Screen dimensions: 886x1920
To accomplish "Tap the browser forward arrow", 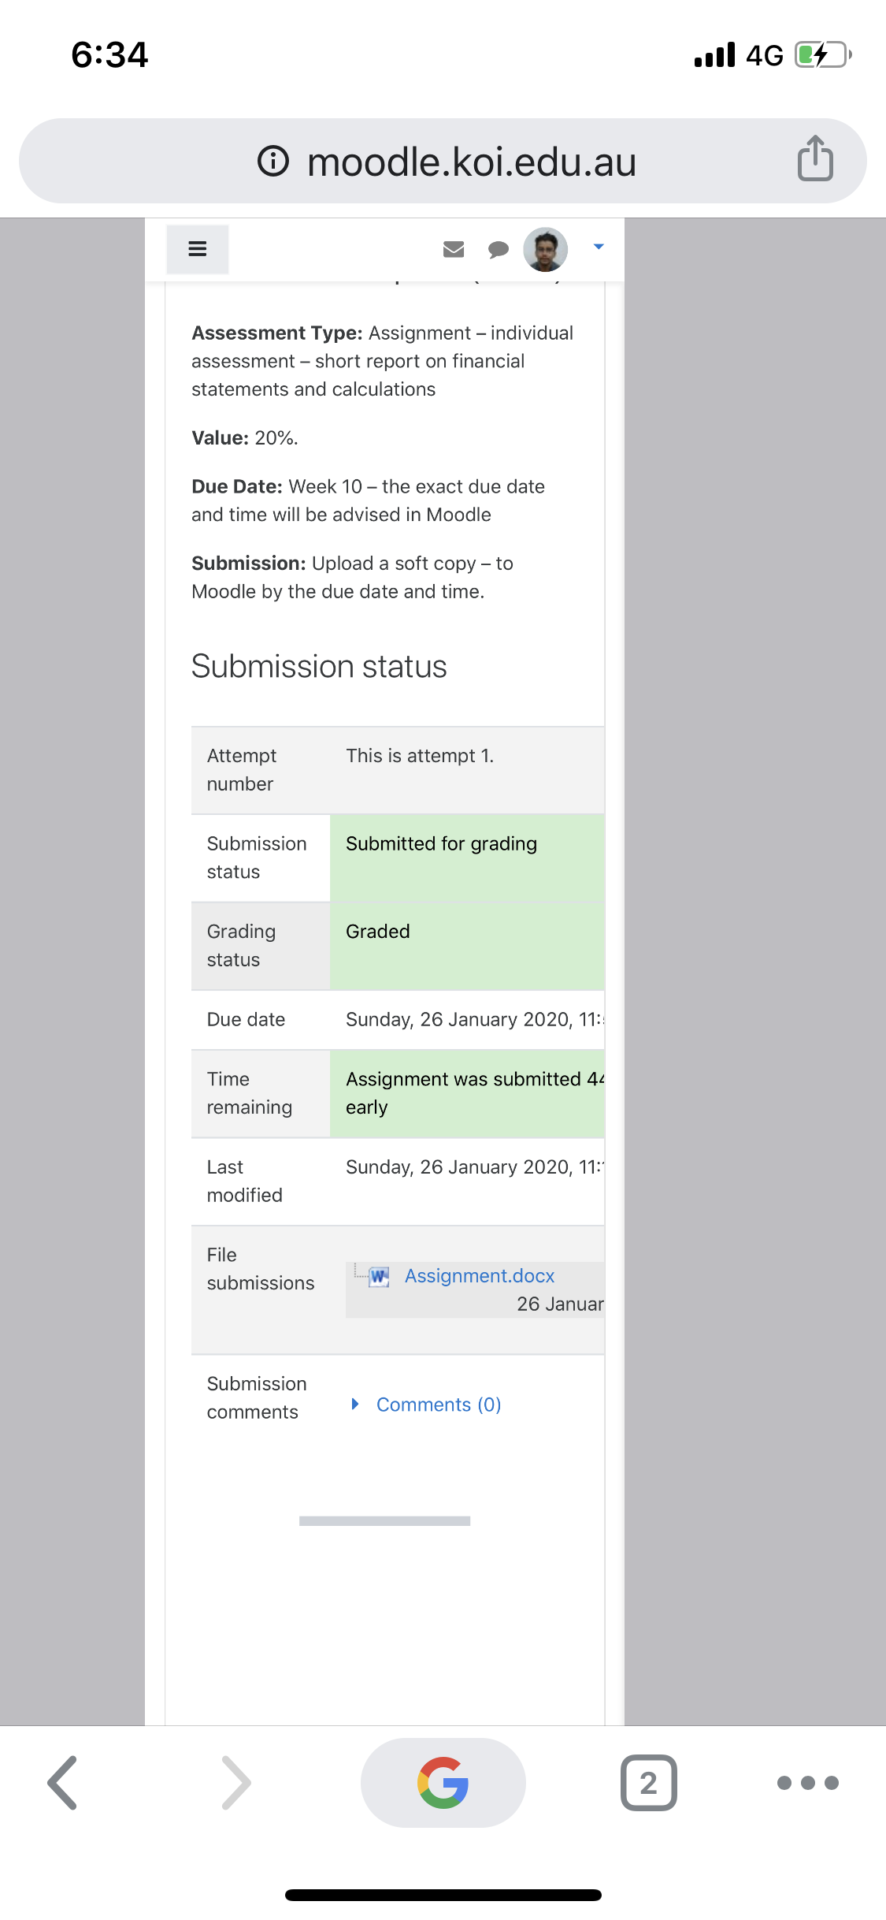I will (x=235, y=1782).
